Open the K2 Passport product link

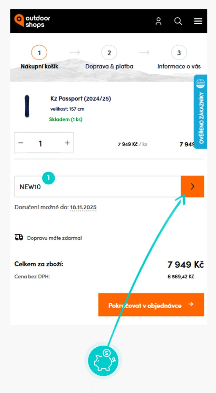tap(81, 99)
